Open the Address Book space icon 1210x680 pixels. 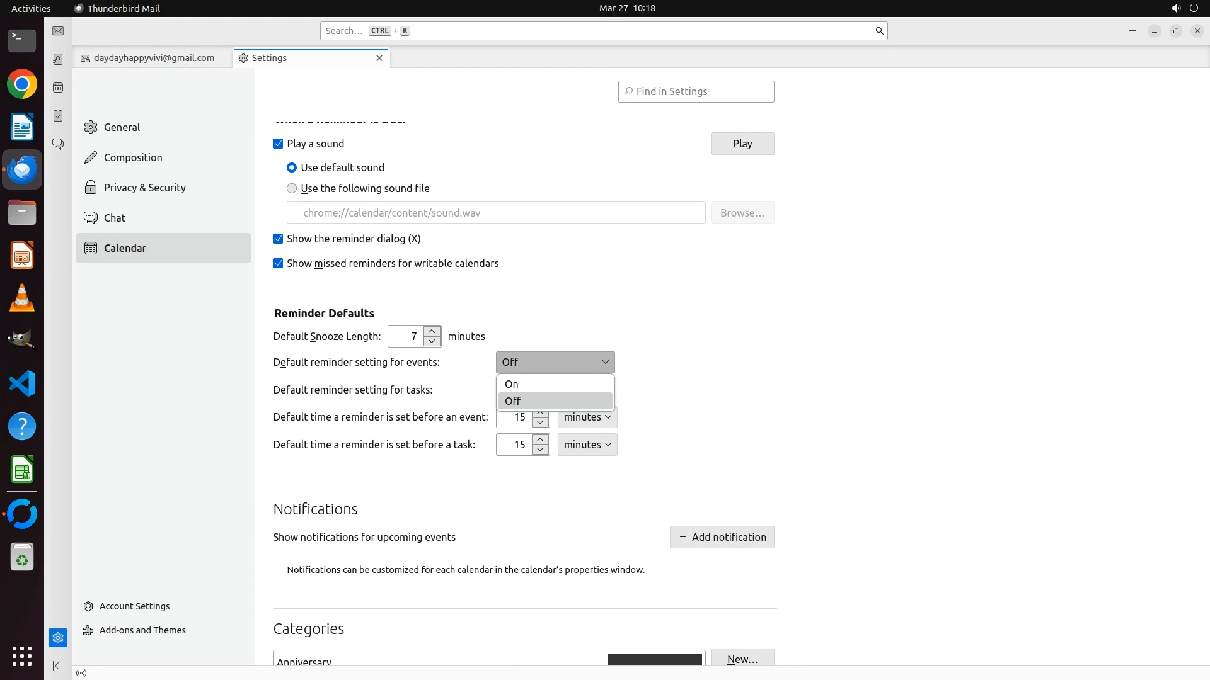click(x=58, y=59)
